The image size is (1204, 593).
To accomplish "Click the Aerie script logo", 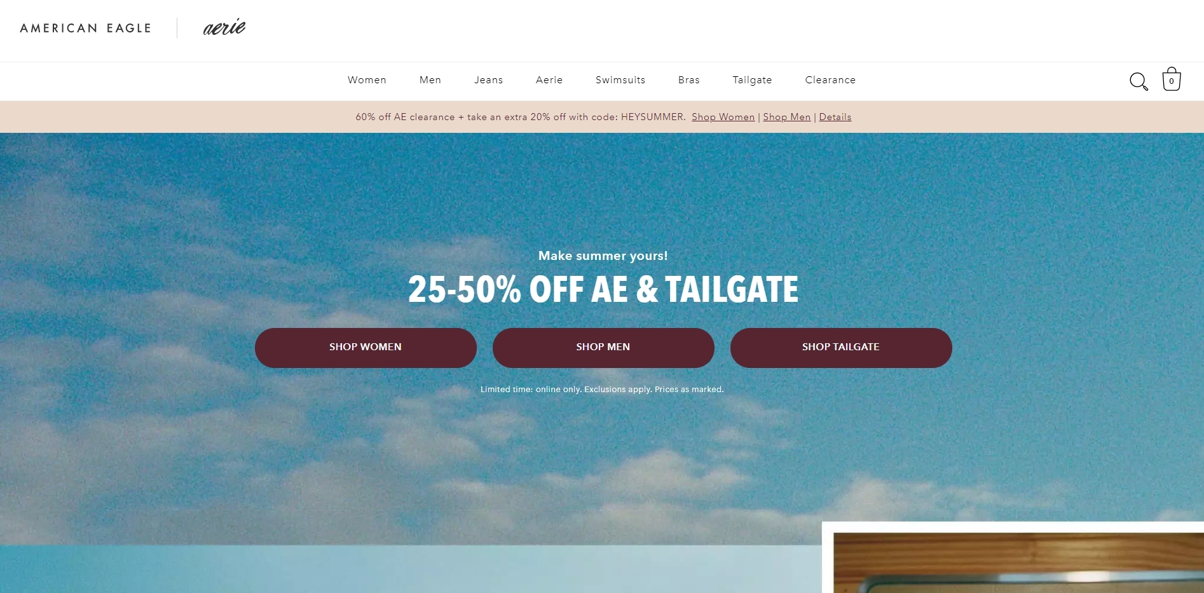I will click(x=224, y=27).
